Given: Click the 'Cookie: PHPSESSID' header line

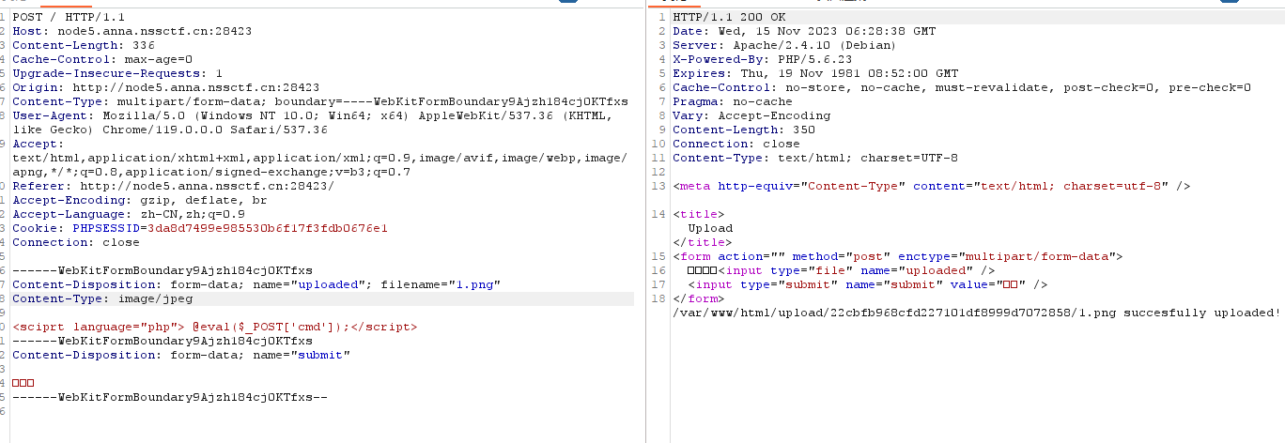Looking at the screenshot, I should [x=200, y=228].
